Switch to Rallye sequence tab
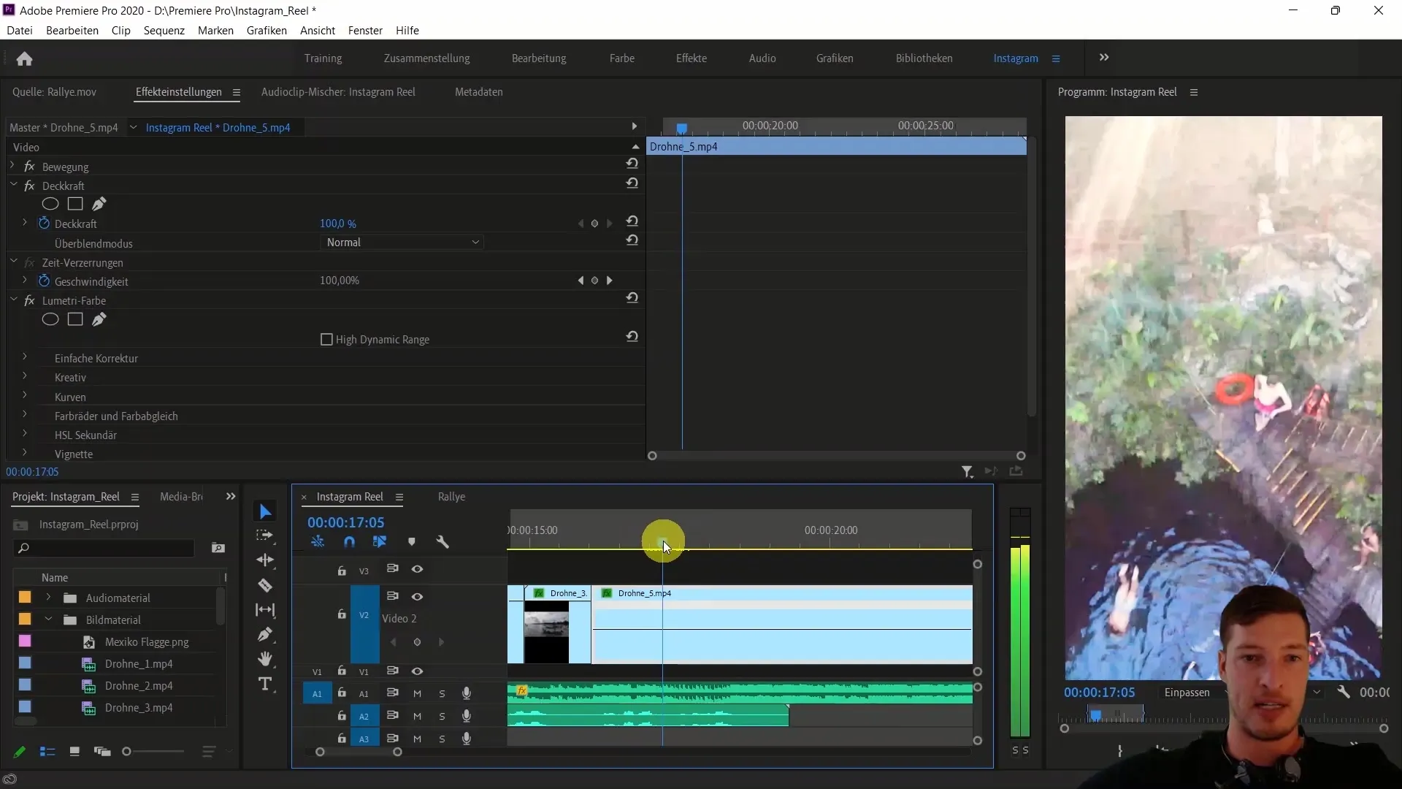This screenshot has width=1402, height=789. click(x=451, y=497)
